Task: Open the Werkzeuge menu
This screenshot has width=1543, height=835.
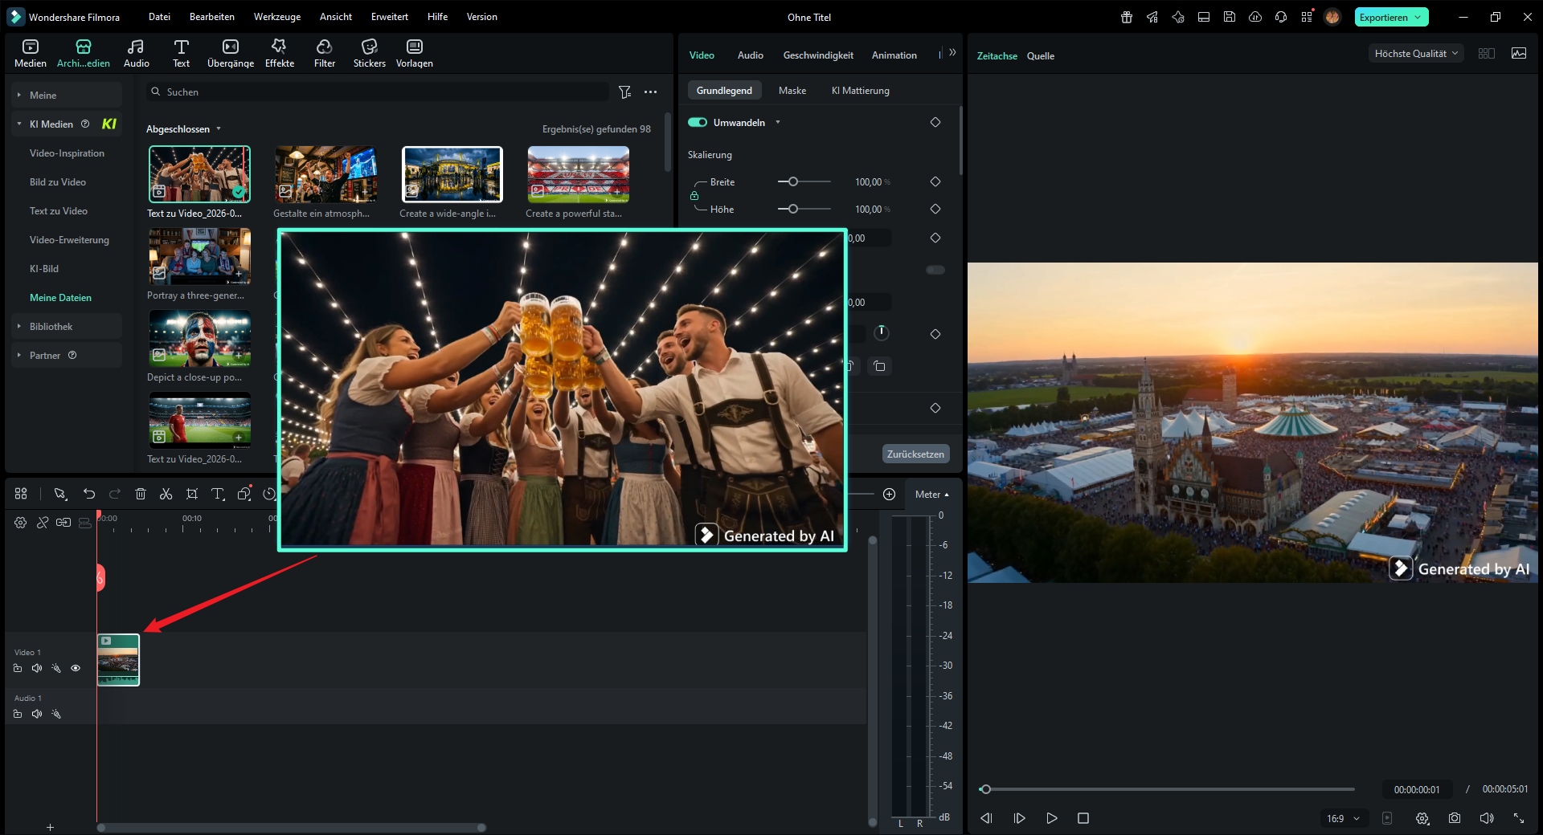Action: pos(276,17)
